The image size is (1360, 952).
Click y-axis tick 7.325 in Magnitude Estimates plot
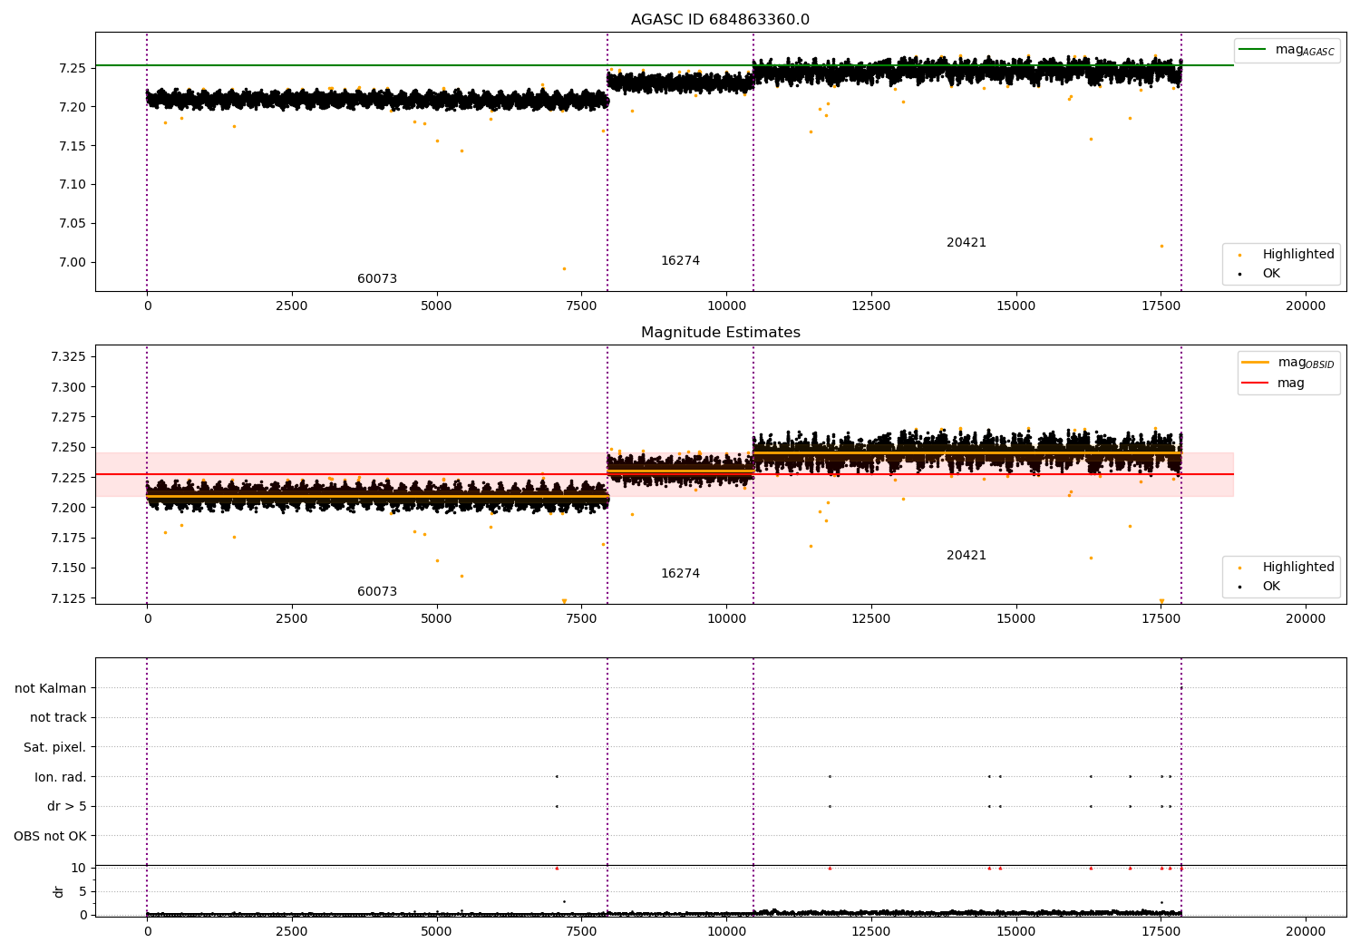69,356
